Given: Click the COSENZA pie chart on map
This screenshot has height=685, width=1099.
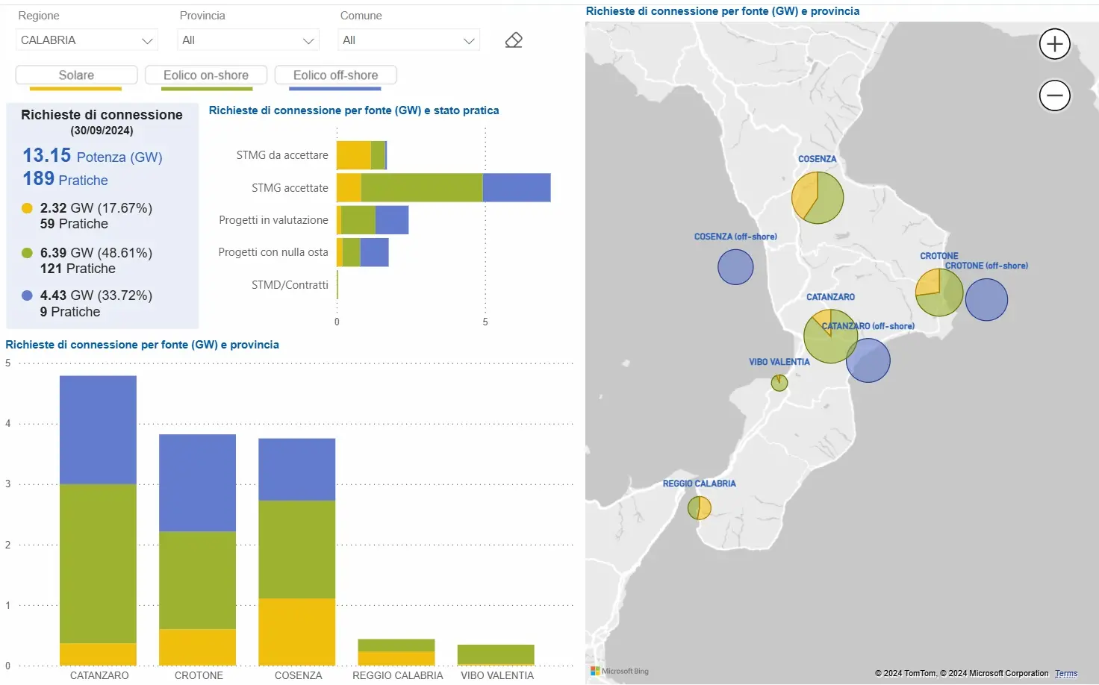Looking at the screenshot, I should [818, 198].
